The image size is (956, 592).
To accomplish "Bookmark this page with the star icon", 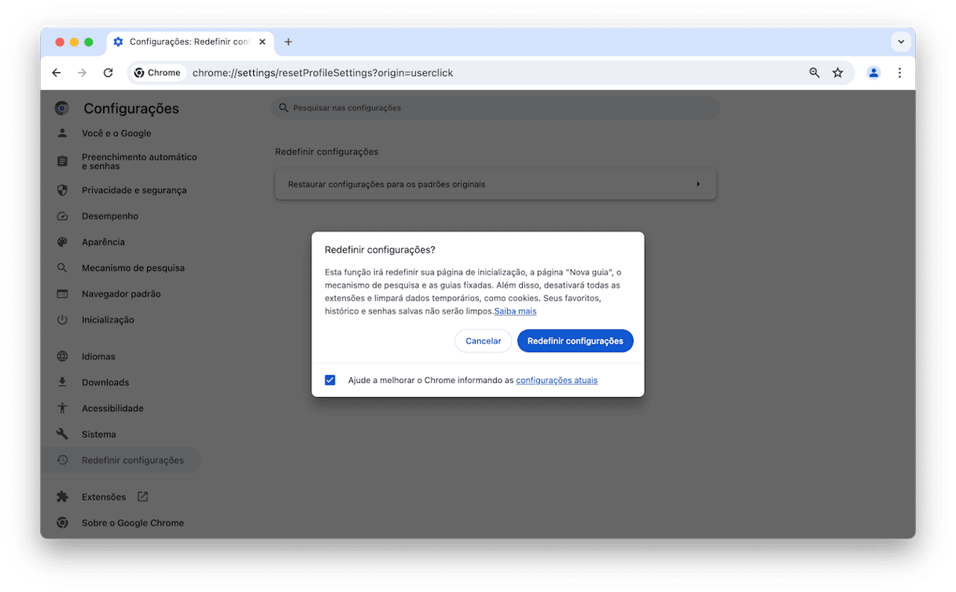I will coord(838,73).
